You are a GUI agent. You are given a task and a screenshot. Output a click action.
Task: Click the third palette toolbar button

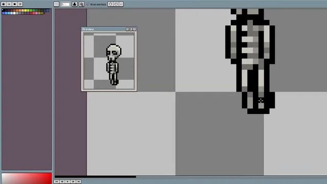click(15, 4)
